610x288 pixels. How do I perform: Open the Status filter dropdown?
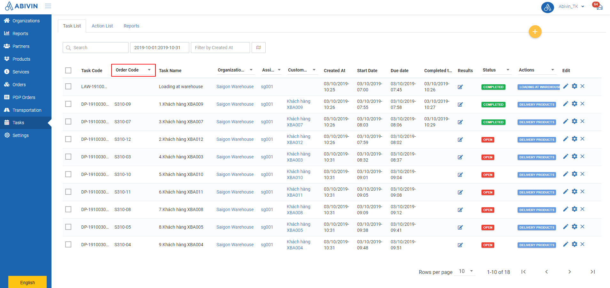497,70
